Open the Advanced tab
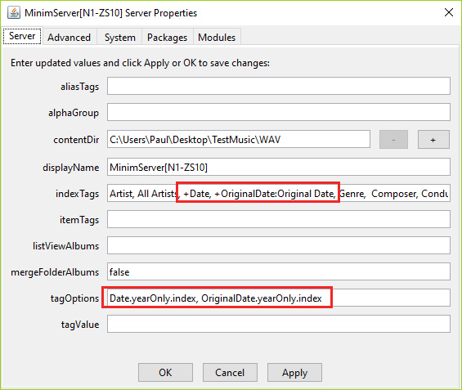Screen dimensions: 462x390 tap(69, 38)
